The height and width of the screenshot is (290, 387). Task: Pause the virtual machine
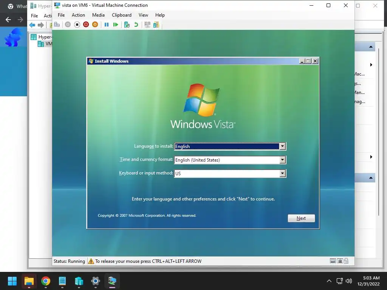(106, 25)
